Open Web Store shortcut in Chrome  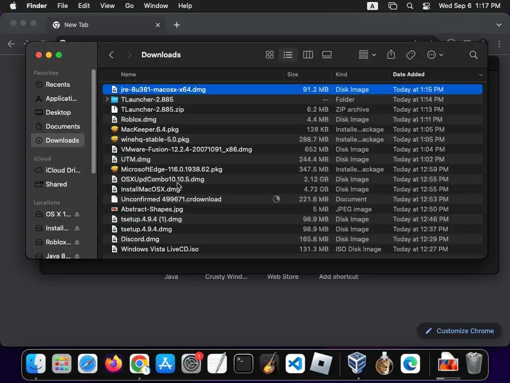[x=283, y=276]
